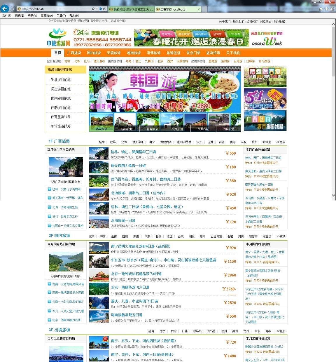Click the URL field showing http://localhost/
Viewport: 336px width, 362px height.
click(x=55, y=9)
